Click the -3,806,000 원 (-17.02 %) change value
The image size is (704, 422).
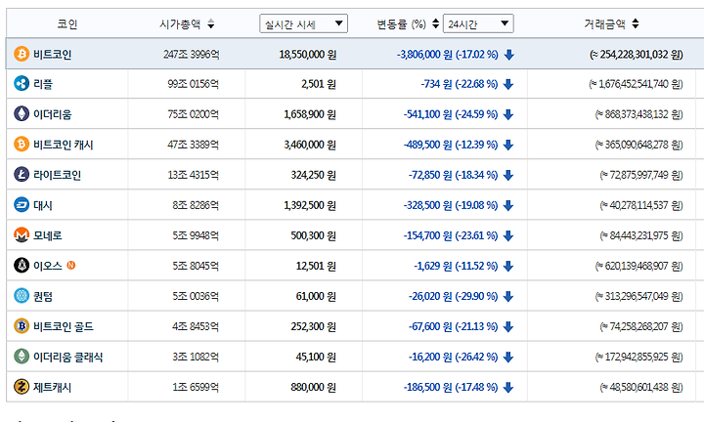(x=447, y=55)
